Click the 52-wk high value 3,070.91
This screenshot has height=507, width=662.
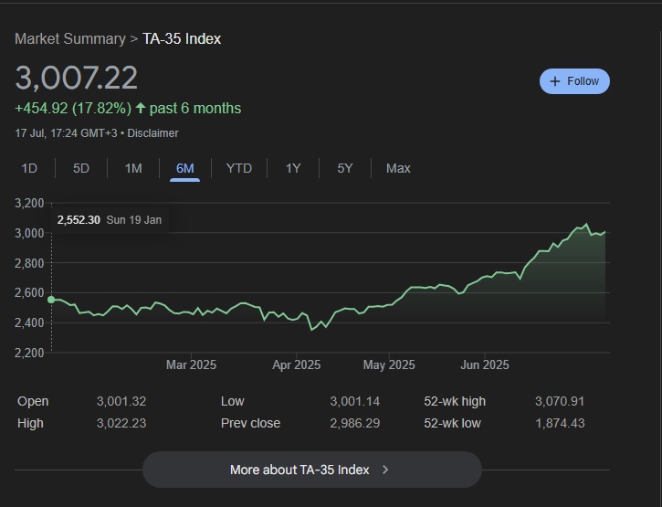click(x=560, y=401)
